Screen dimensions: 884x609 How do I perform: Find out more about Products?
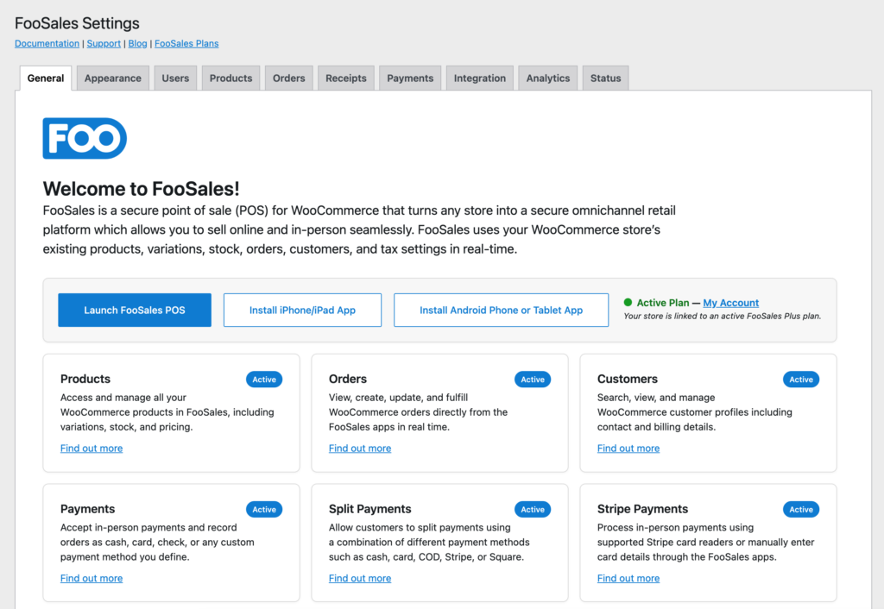[92, 449]
